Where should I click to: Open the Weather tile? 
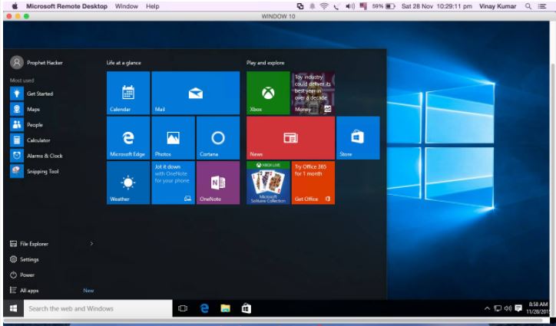click(128, 183)
